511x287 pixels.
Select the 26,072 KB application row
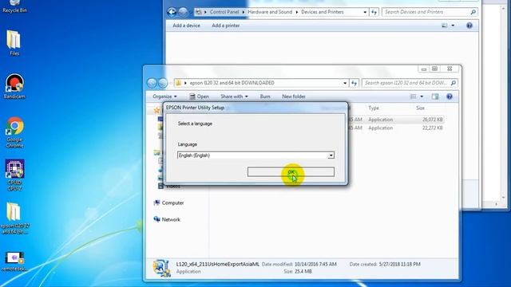(x=395, y=120)
